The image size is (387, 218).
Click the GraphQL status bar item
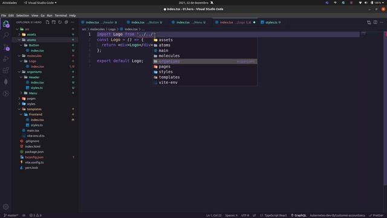click(299, 216)
